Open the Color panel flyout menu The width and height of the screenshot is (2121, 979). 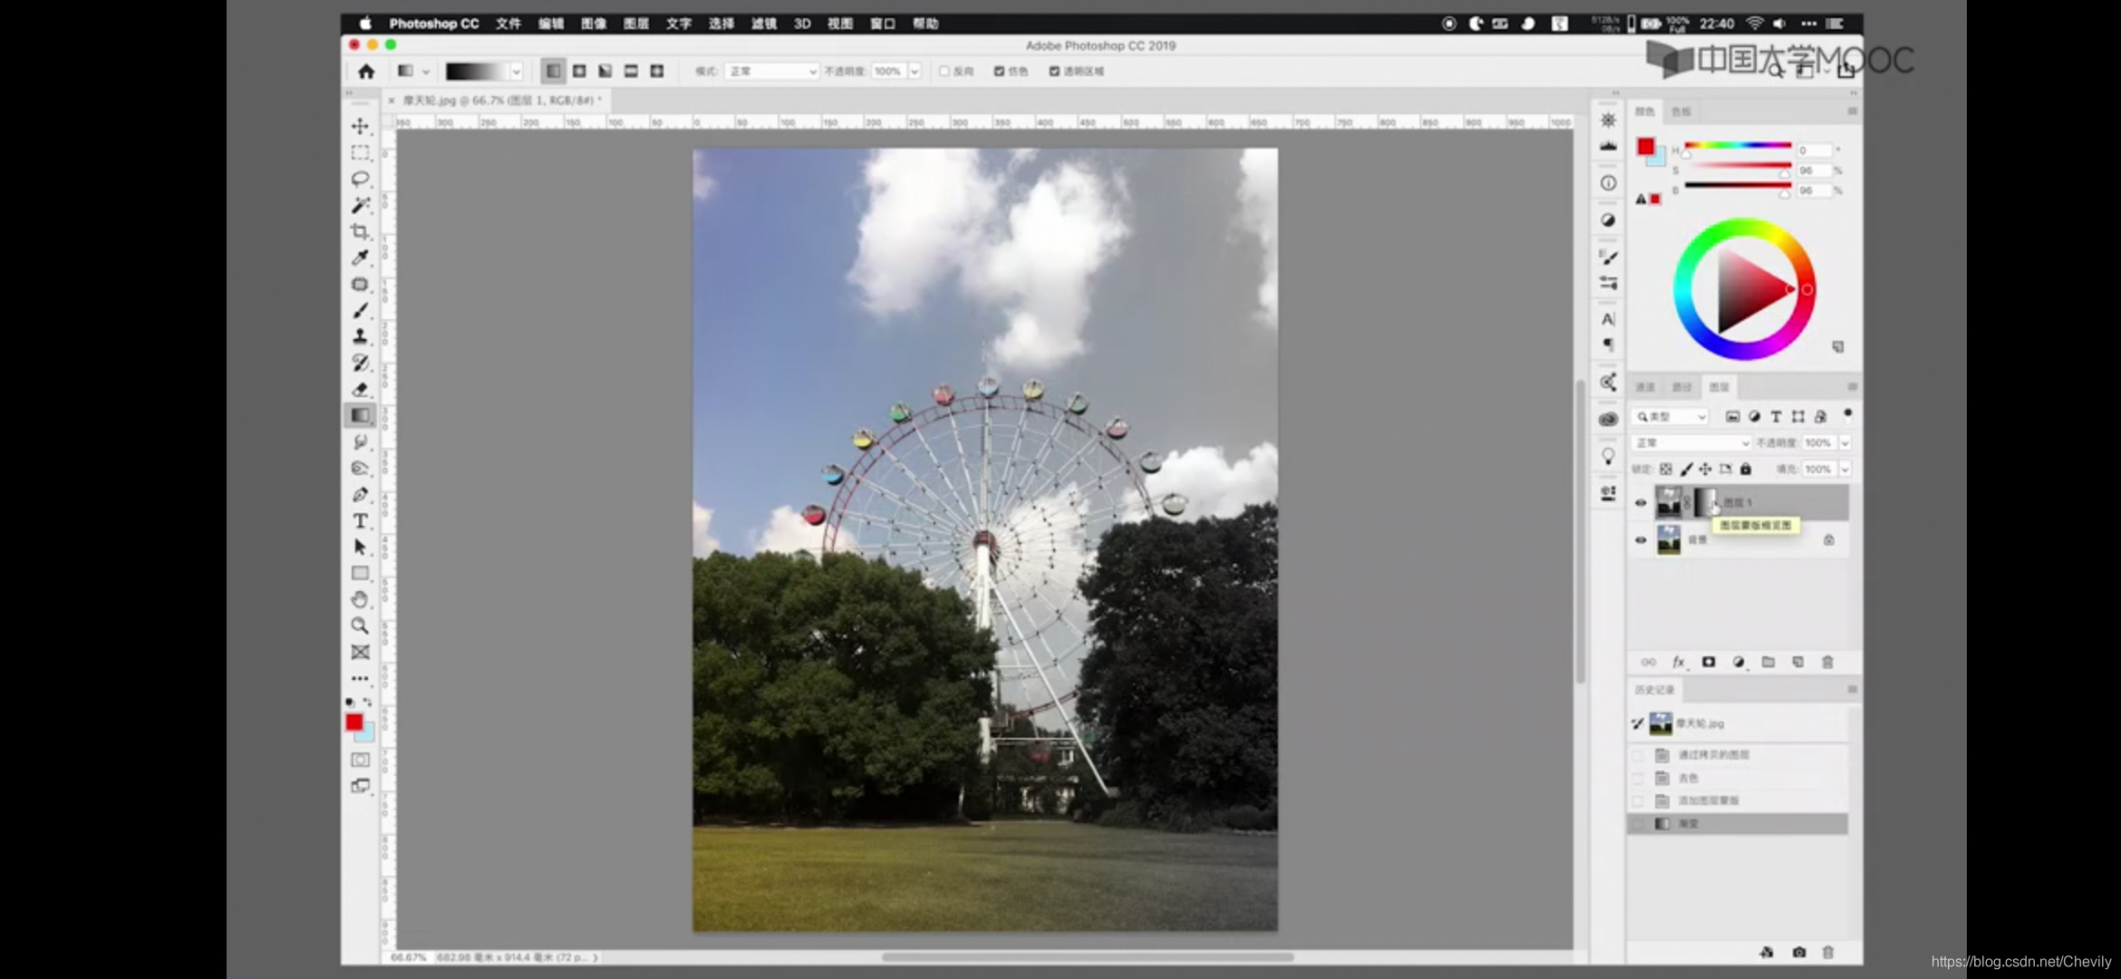coord(1852,111)
